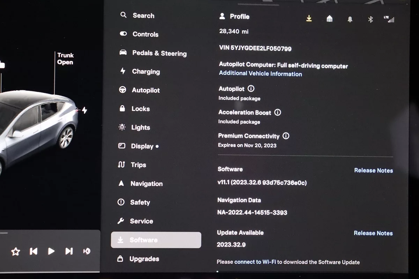The image size is (419, 279).
Task: Show Acceleration Boost info icon
Action: pos(278,112)
